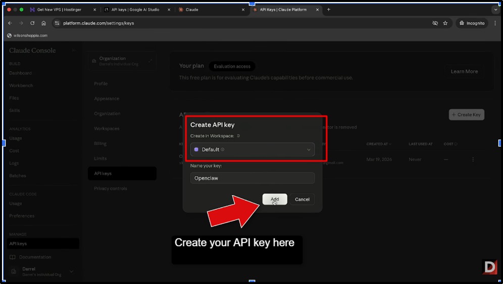The image size is (503, 284).
Task: Open the browser three-dot menu
Action: coord(495,23)
